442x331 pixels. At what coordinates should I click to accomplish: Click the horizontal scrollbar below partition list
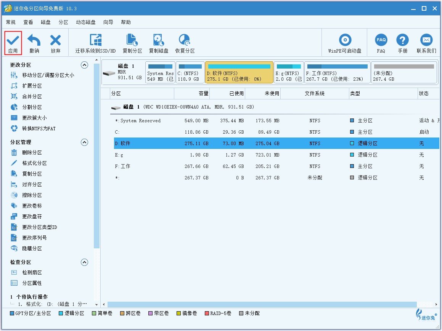click(262, 305)
